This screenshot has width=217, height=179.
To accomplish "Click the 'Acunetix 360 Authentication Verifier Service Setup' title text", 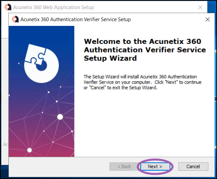I will (x=76, y=19).
